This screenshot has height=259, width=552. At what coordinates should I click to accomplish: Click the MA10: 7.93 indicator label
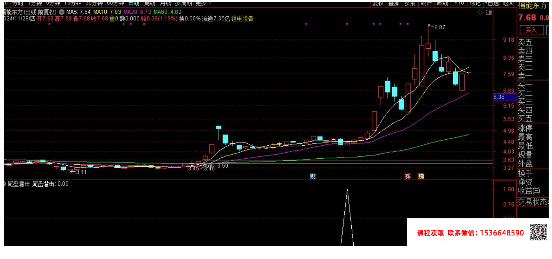click(x=107, y=12)
